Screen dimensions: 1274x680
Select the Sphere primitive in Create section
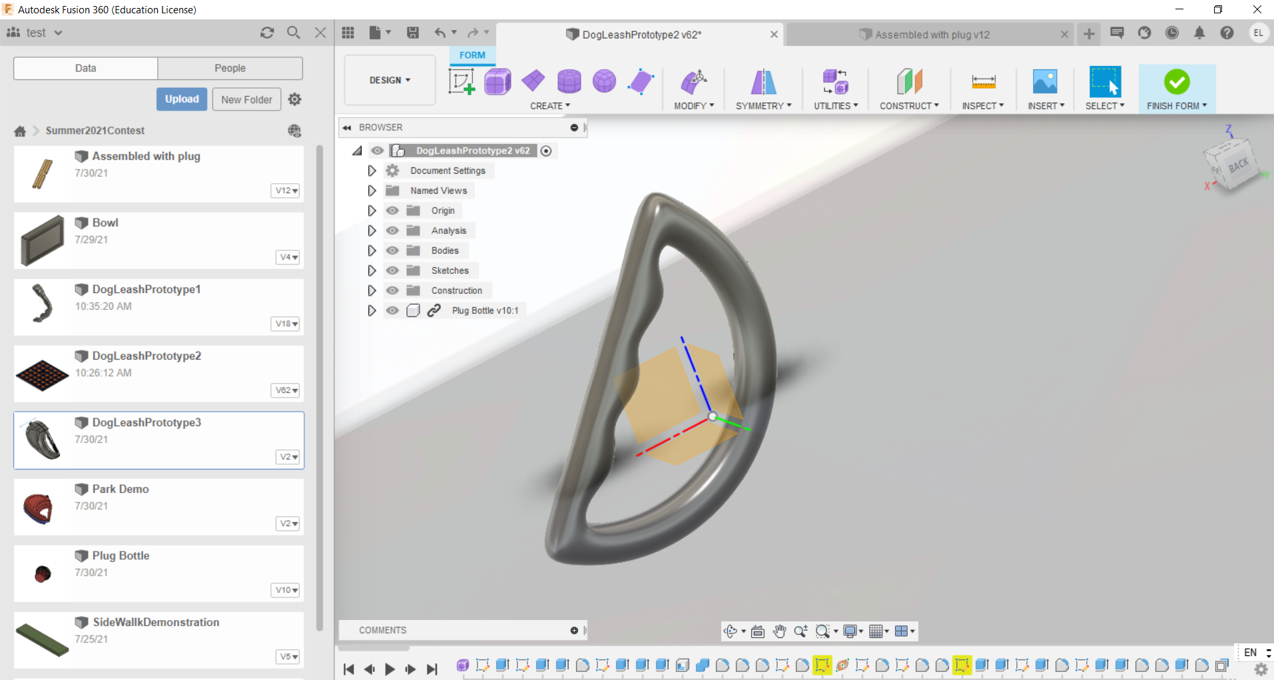(604, 81)
